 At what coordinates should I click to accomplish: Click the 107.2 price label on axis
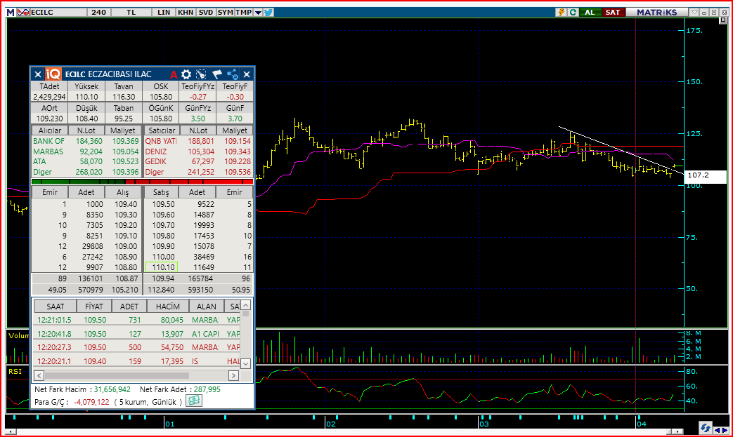pos(706,175)
